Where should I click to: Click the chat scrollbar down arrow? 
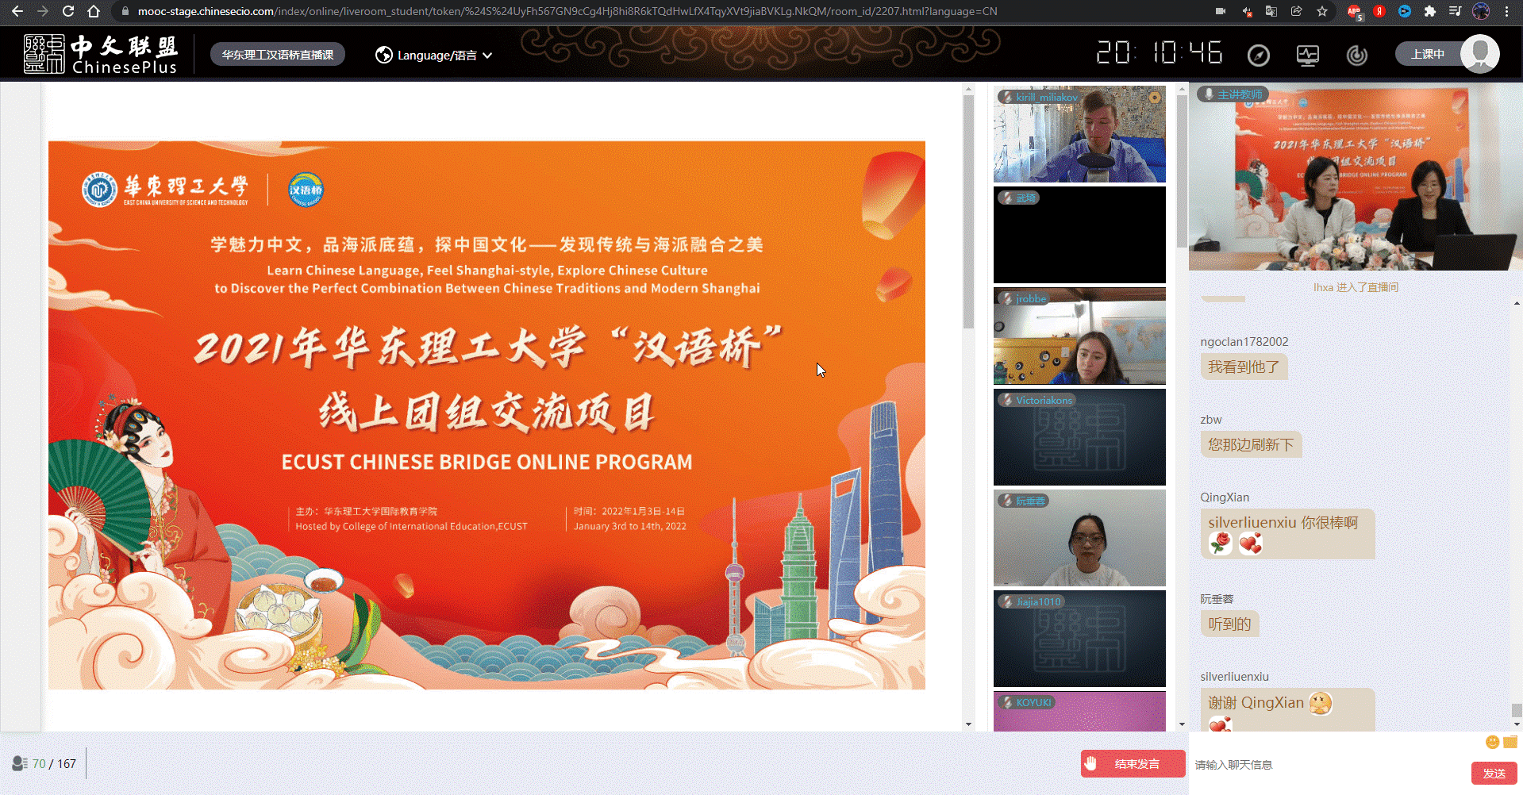[x=1517, y=724]
